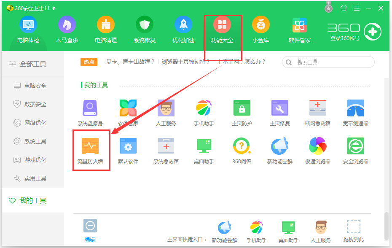Screen dimensions: 392x248
Task: Open 宽带测速器 to test bandwidth
Action: point(355,112)
